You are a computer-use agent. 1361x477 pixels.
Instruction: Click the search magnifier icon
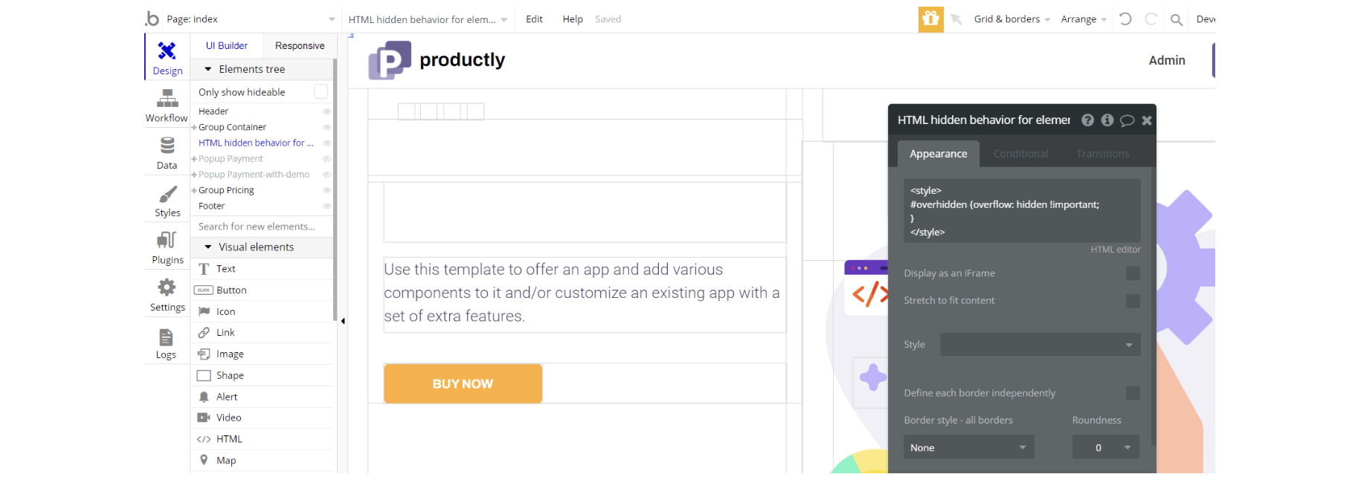point(1176,20)
